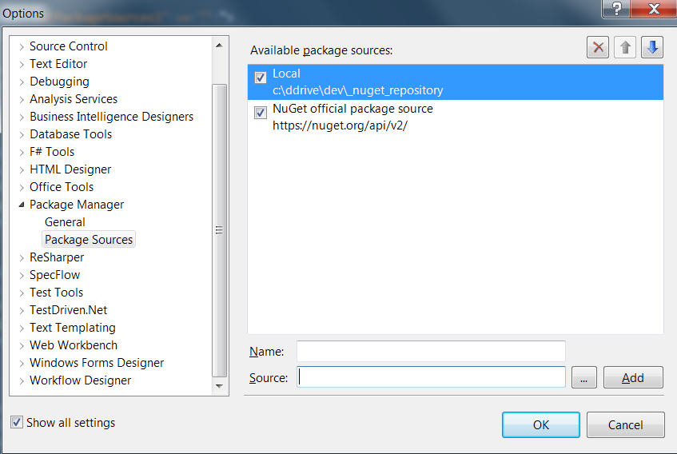Expand the Source Control node arrow
This screenshot has width=677, height=454.
pyautogui.click(x=21, y=46)
